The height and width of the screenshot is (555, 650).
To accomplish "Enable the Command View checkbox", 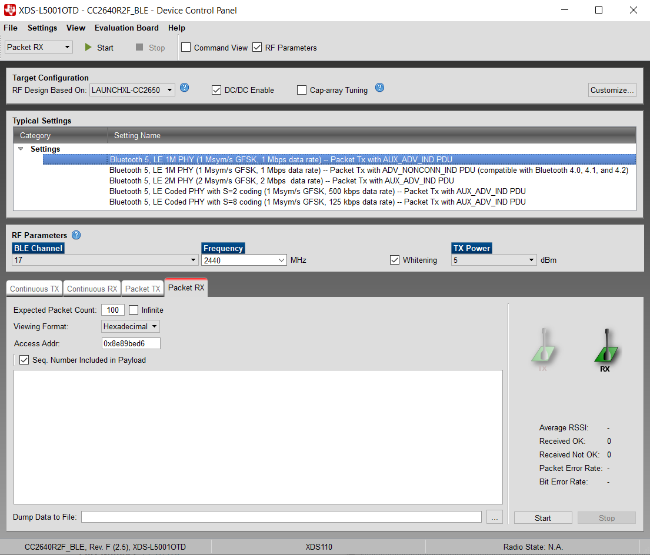I will [186, 47].
